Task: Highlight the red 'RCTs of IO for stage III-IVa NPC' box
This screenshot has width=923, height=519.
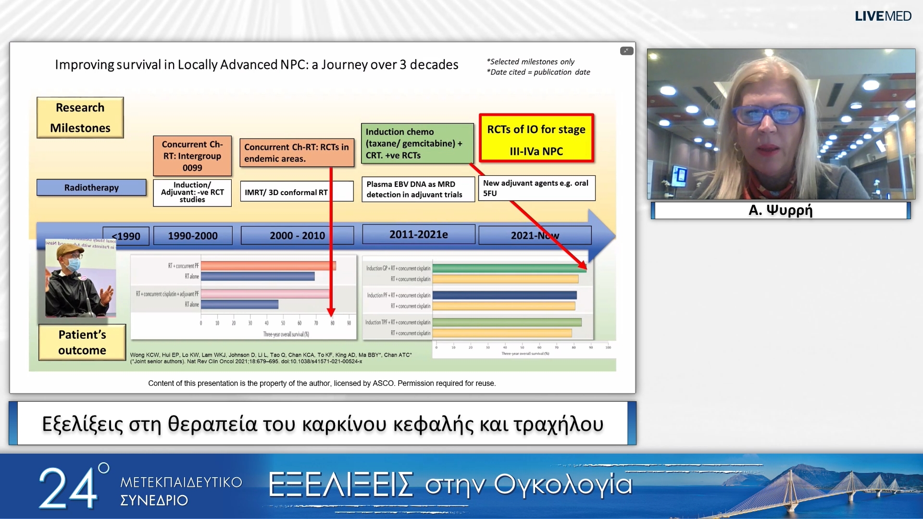Action: (536, 139)
